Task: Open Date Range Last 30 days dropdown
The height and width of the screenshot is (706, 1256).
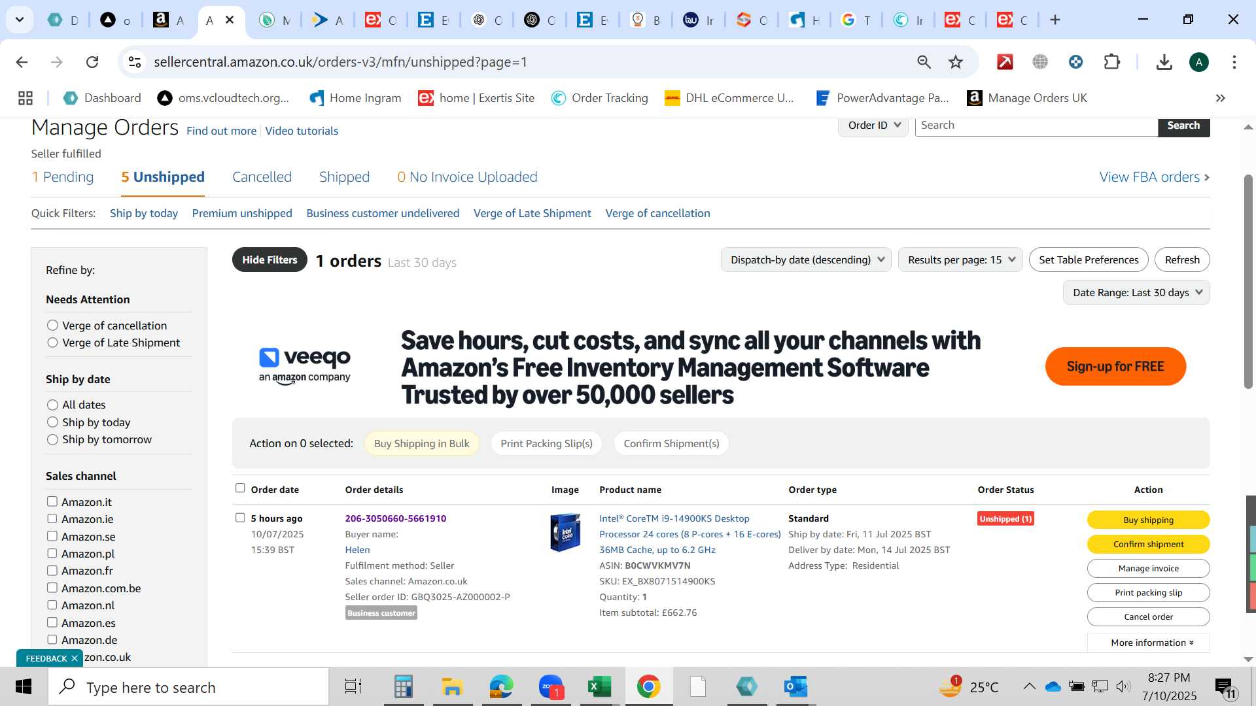Action: [x=1136, y=293]
